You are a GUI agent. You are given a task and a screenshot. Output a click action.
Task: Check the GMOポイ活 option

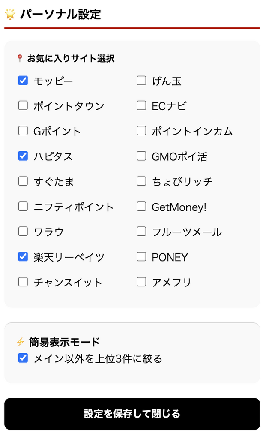141,156
